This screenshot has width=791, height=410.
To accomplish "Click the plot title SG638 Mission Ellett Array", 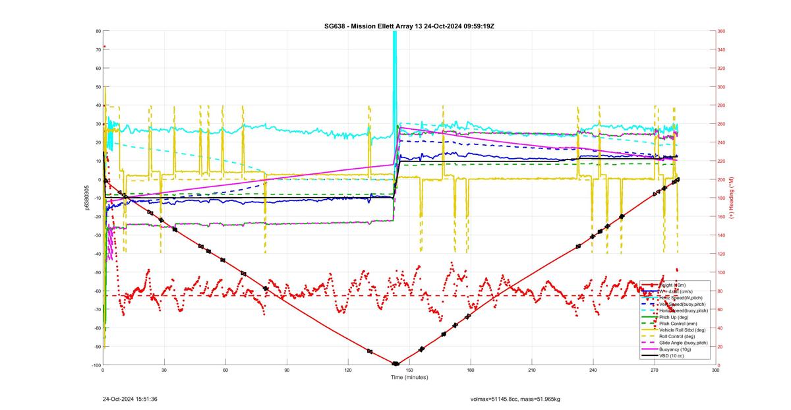I will click(x=409, y=26).
